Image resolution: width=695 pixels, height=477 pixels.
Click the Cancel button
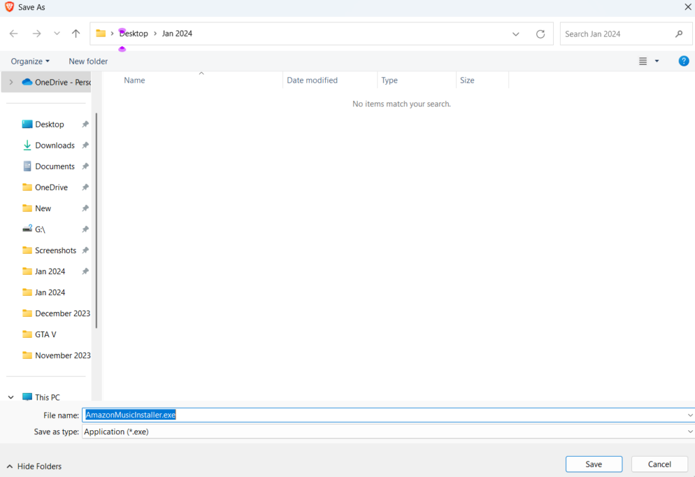[x=659, y=464]
